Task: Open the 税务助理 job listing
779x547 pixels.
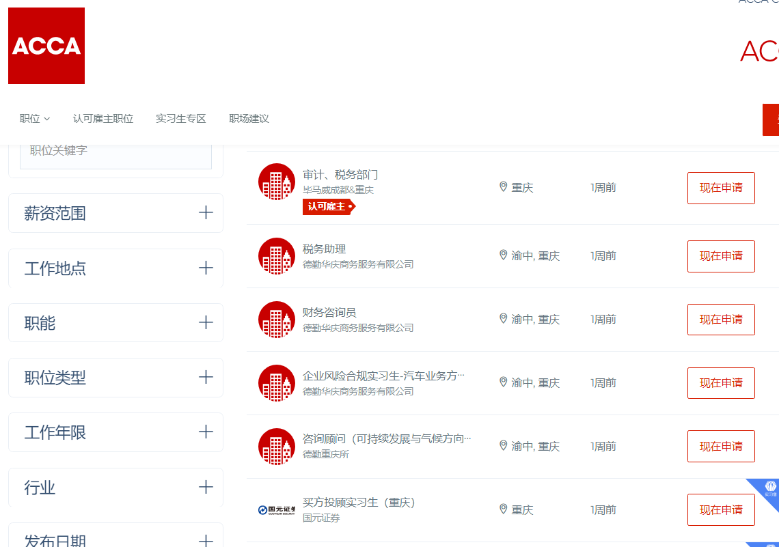Action: (x=324, y=249)
